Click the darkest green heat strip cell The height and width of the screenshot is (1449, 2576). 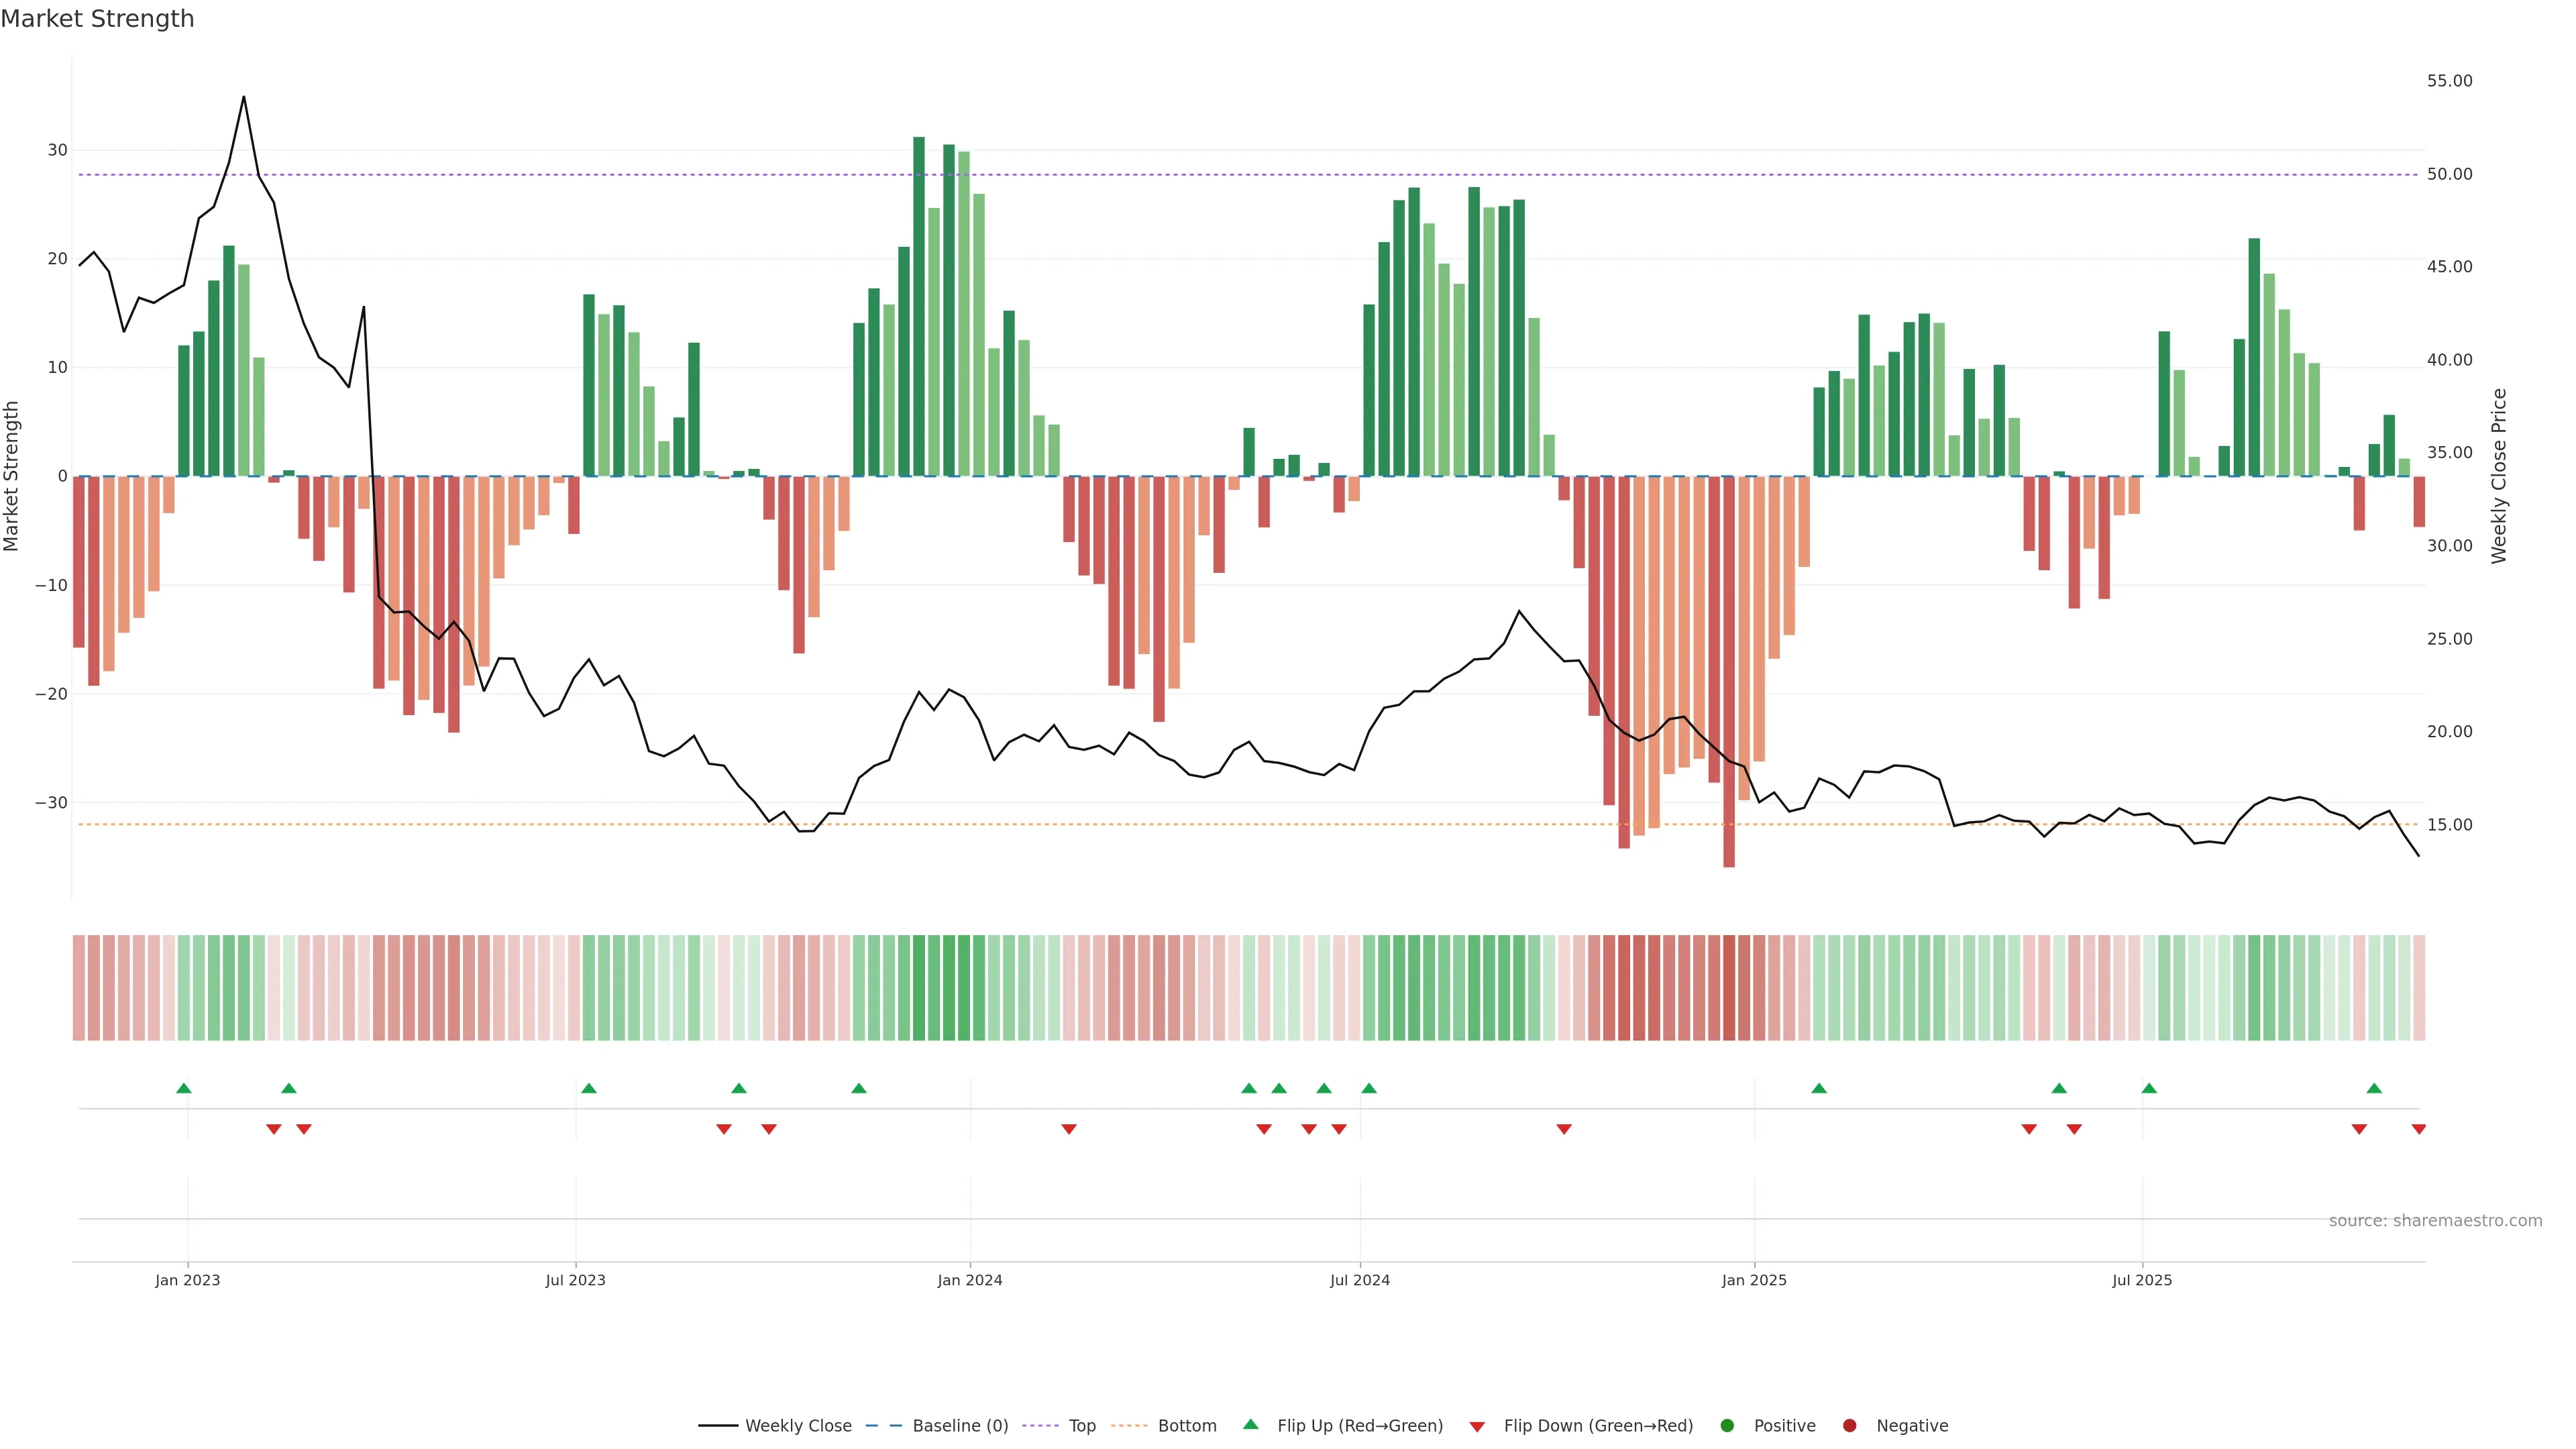click(x=919, y=988)
